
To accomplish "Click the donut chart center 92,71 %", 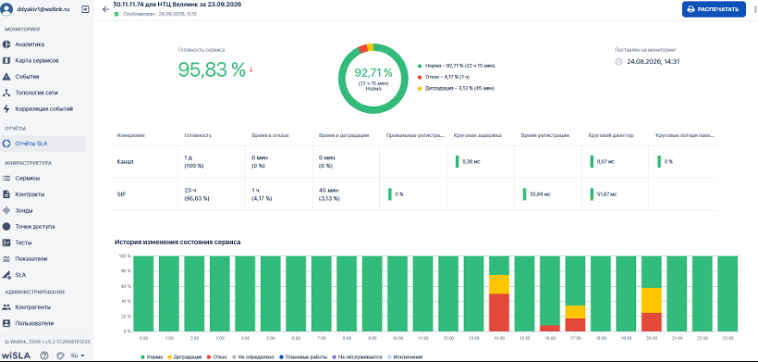I will (x=373, y=73).
